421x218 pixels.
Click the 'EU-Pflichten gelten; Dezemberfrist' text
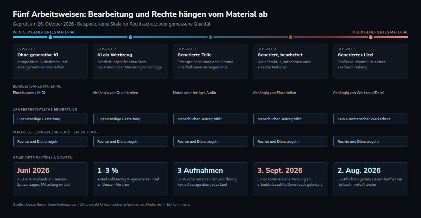[370, 182]
